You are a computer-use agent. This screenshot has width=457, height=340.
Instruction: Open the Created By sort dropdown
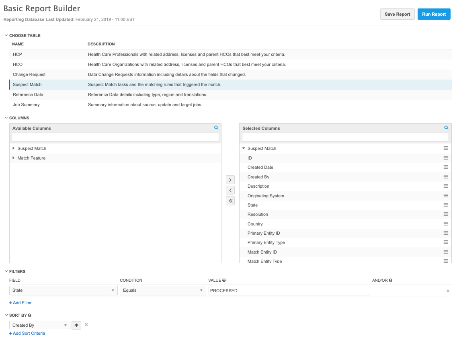tap(39, 325)
